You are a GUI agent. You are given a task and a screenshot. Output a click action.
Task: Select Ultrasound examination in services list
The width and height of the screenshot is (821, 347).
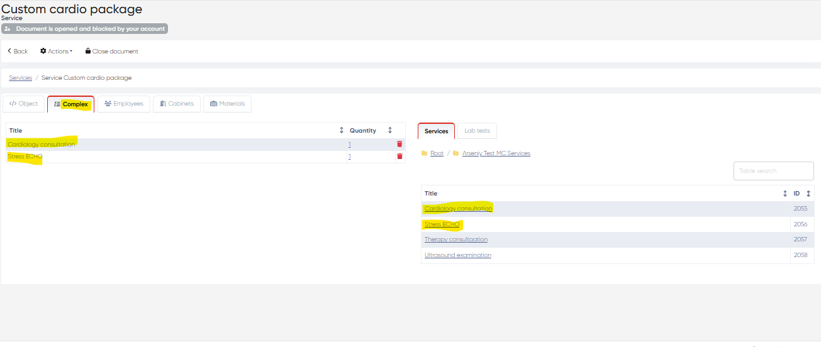[x=458, y=255]
